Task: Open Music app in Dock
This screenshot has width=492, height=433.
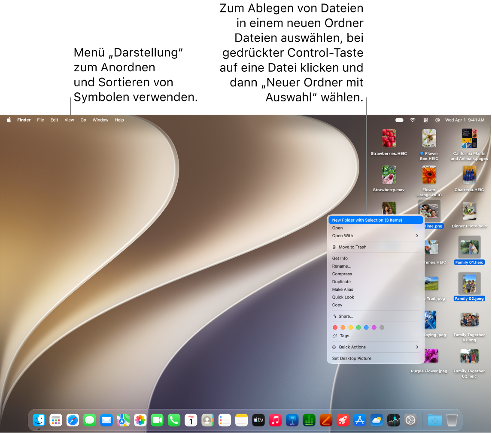Action: click(x=276, y=420)
